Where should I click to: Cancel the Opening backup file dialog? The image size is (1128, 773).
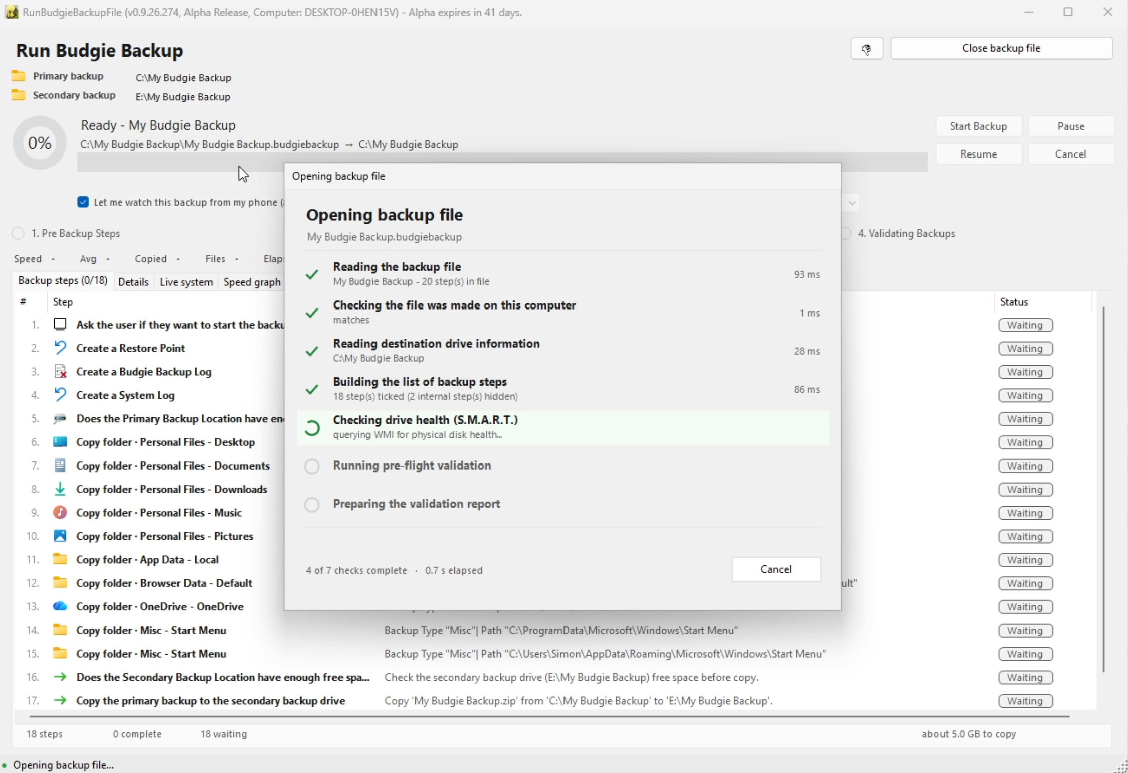[776, 569]
